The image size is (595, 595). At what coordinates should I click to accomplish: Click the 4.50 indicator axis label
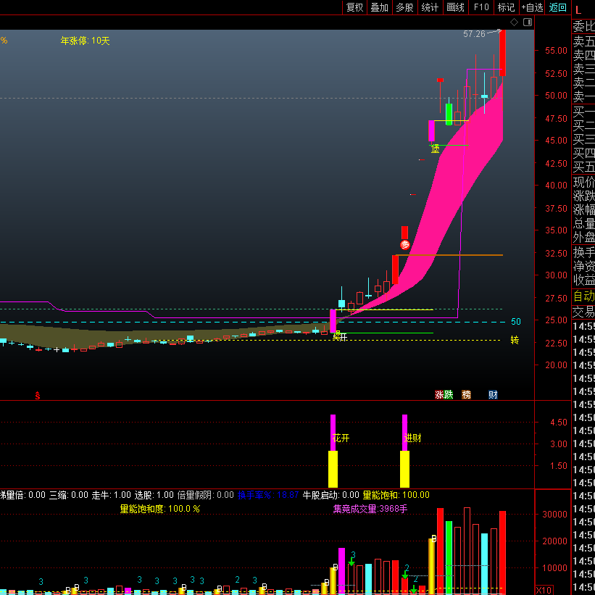coord(559,423)
